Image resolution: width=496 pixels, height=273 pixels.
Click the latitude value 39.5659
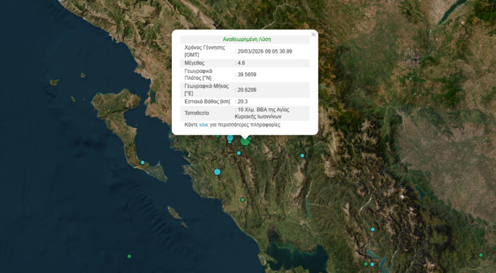point(247,75)
